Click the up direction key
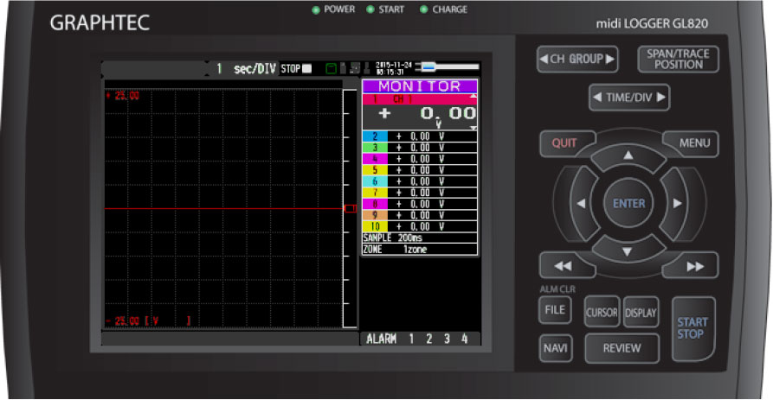 click(628, 156)
